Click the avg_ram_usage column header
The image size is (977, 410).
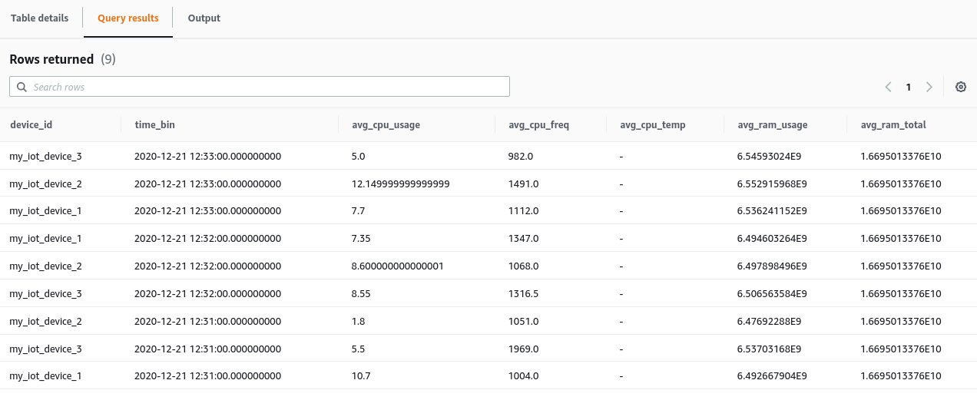coord(772,124)
